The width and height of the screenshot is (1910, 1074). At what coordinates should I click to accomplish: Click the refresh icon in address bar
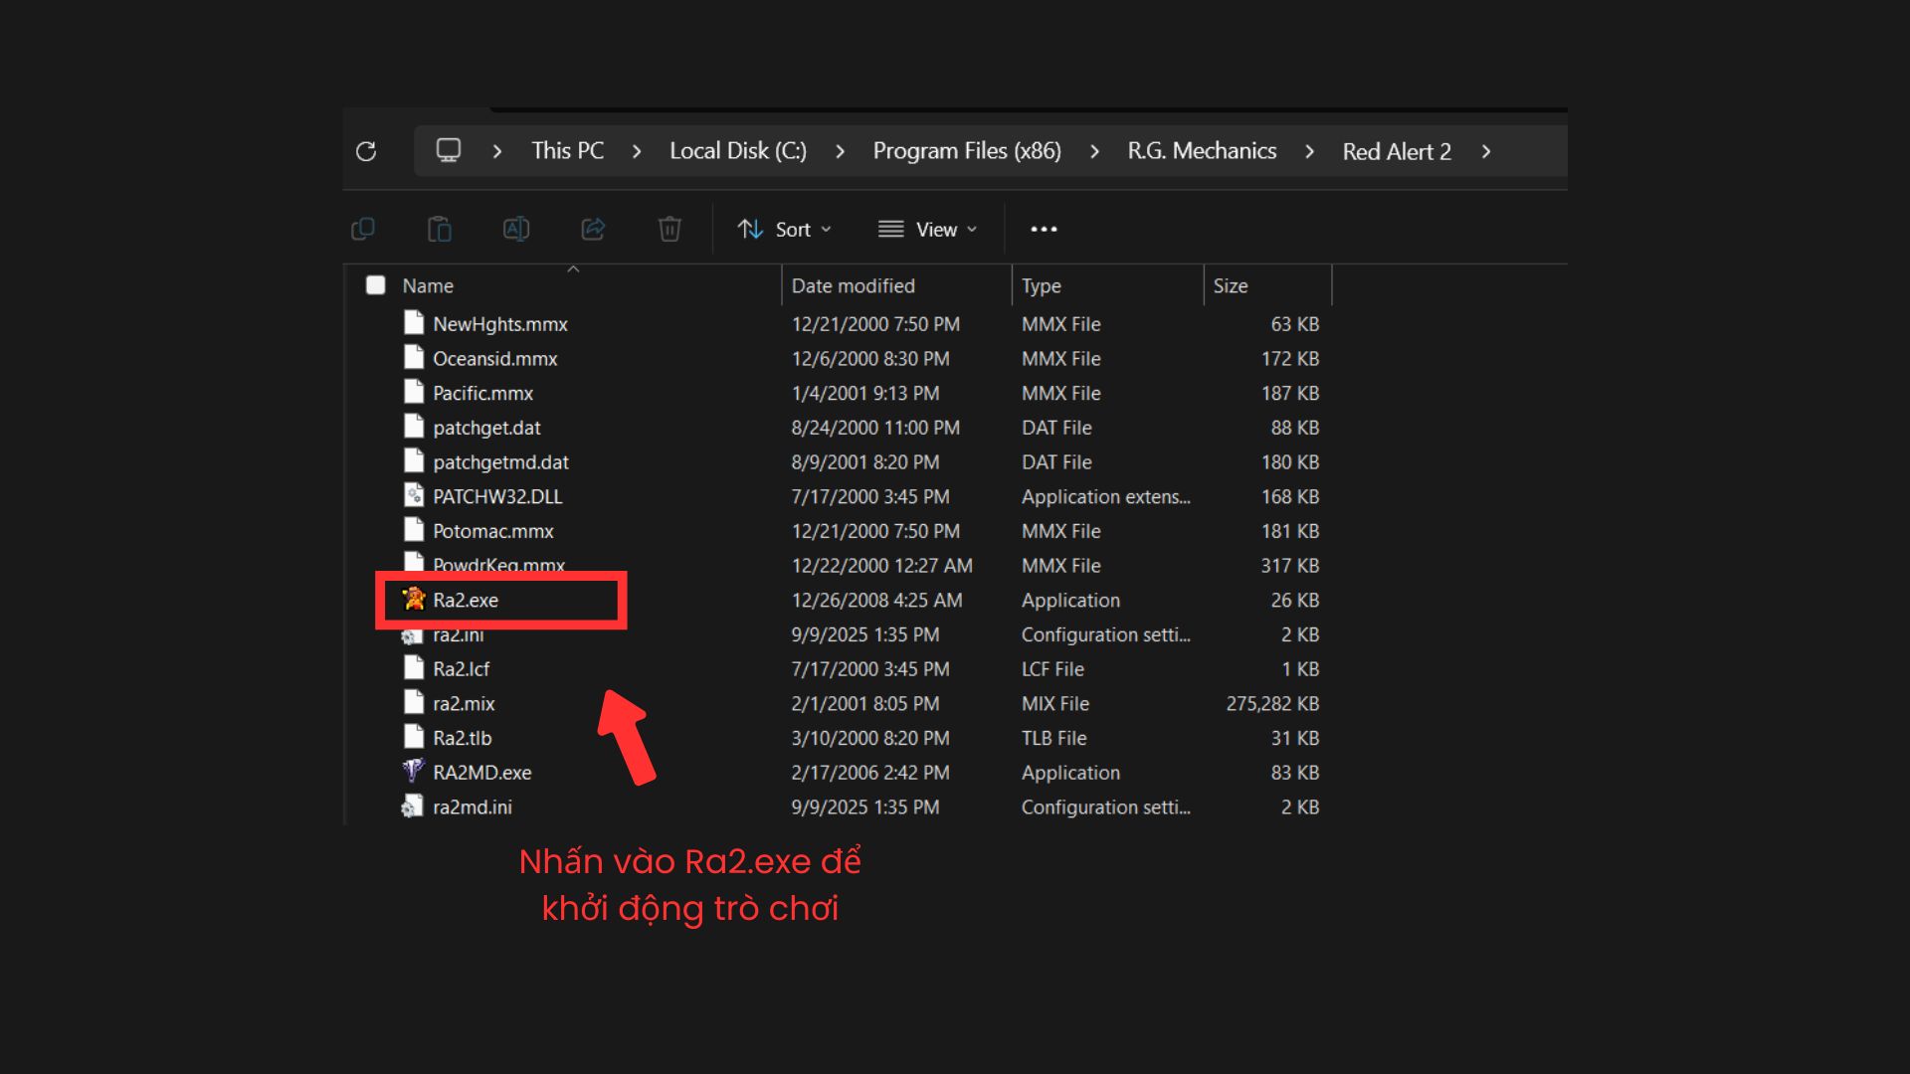click(x=366, y=151)
